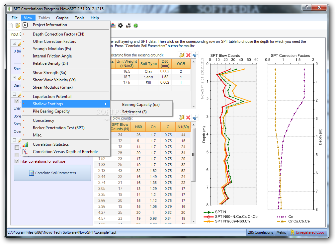Click the printer icon in toolbar
The width and height of the screenshot is (336, 245).
[128, 26]
